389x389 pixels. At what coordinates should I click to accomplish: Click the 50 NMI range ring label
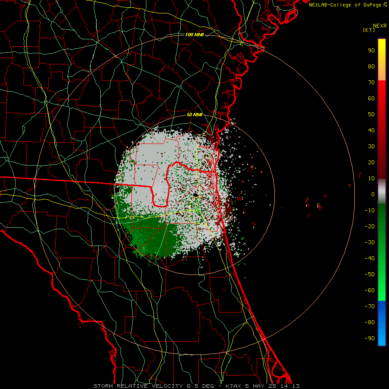point(194,115)
